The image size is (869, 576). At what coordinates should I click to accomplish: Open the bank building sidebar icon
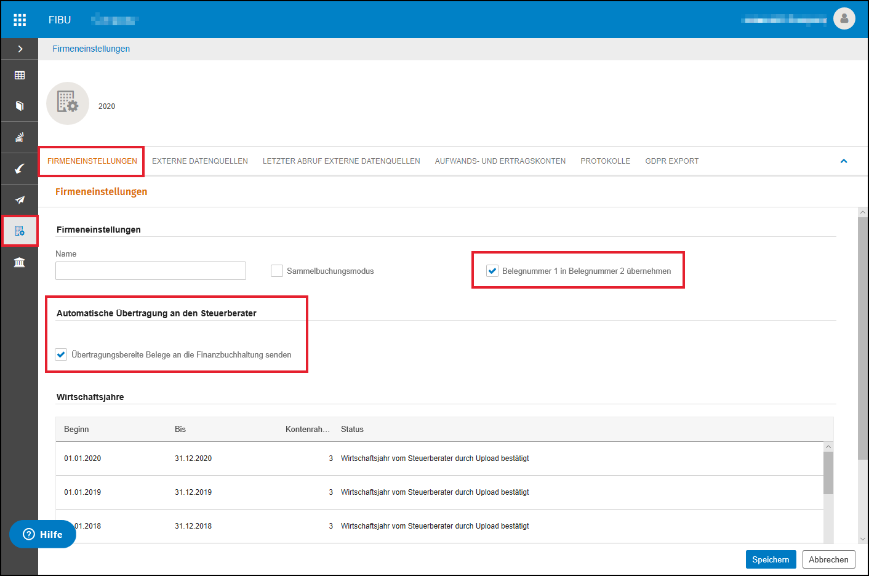[20, 263]
